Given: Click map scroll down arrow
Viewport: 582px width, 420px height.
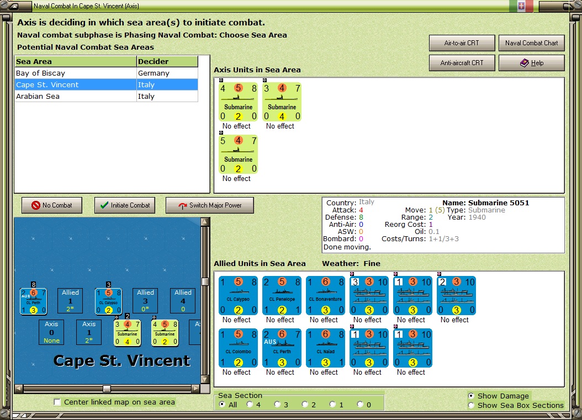Looking at the screenshot, I should click(205, 380).
